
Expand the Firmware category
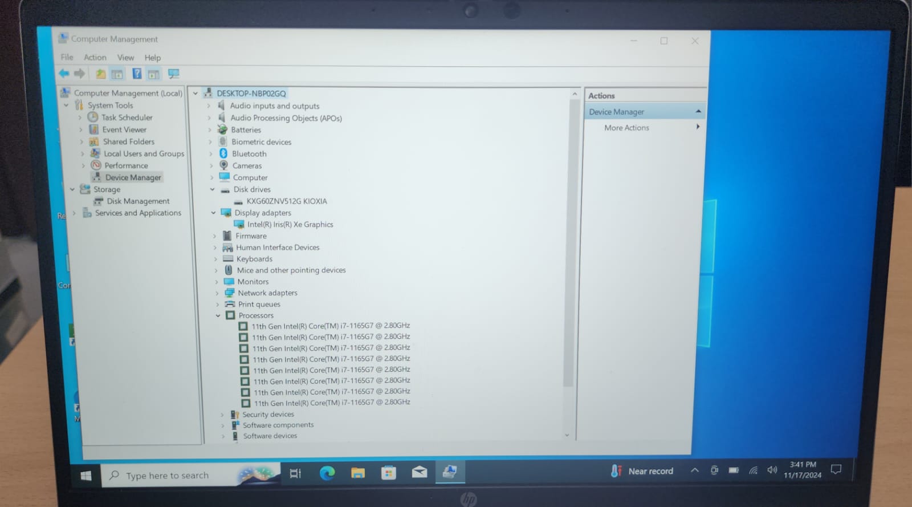coord(214,236)
